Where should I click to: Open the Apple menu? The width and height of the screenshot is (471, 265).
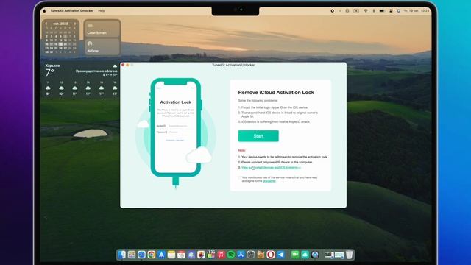[x=44, y=10]
